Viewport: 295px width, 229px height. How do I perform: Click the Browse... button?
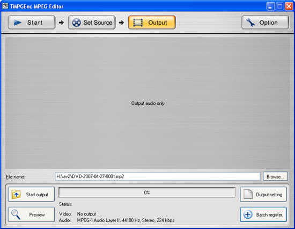[x=275, y=176]
